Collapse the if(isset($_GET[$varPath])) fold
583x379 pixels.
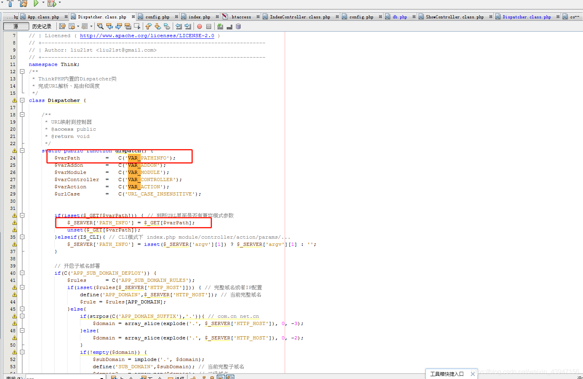click(x=22, y=215)
